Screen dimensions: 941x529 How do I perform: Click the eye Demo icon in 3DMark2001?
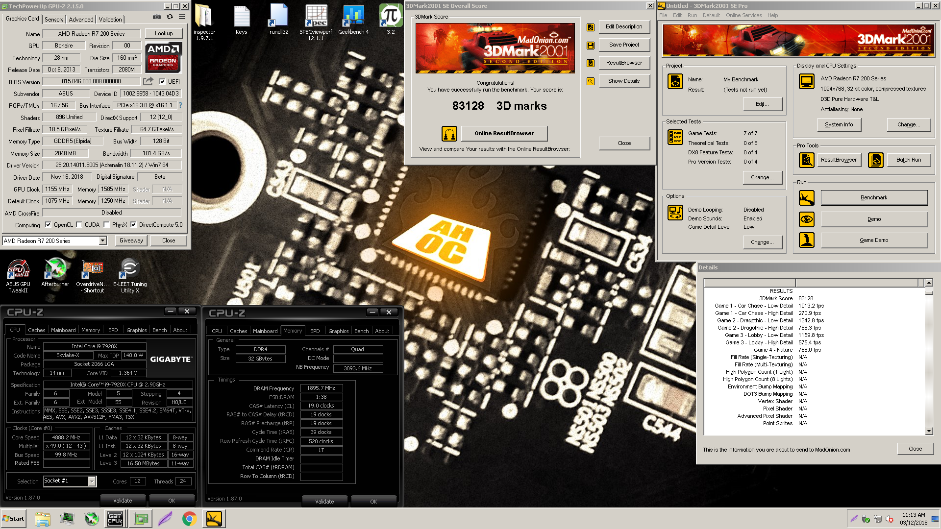[807, 219]
